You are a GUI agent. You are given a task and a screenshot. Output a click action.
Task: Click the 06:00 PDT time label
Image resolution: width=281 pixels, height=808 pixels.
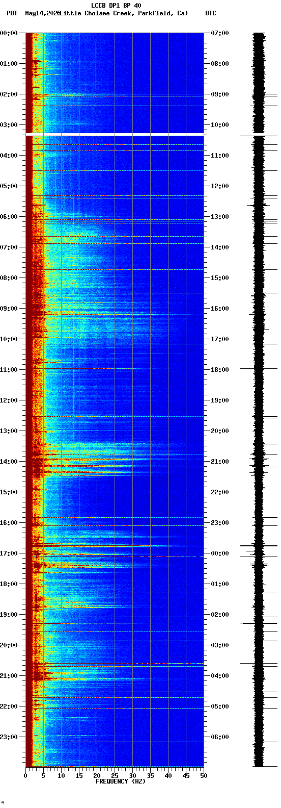(9, 217)
